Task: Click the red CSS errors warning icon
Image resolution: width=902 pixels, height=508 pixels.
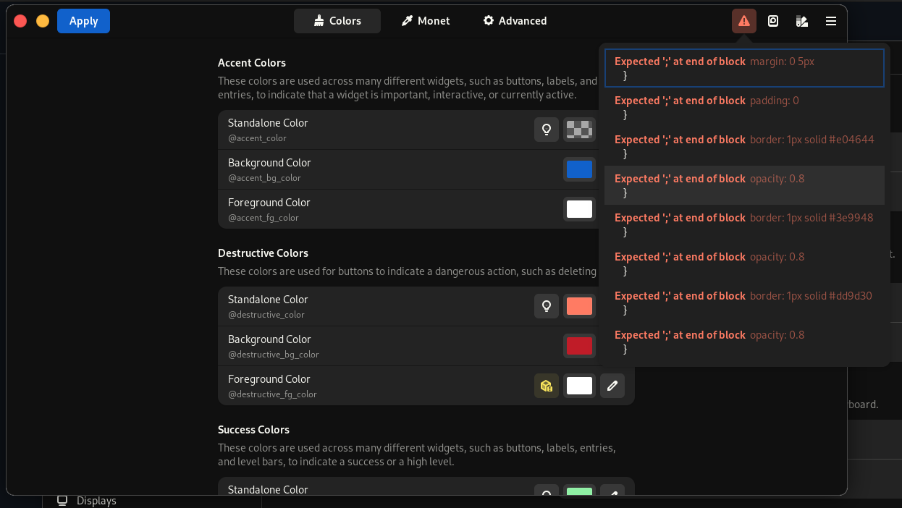Action: (743, 21)
